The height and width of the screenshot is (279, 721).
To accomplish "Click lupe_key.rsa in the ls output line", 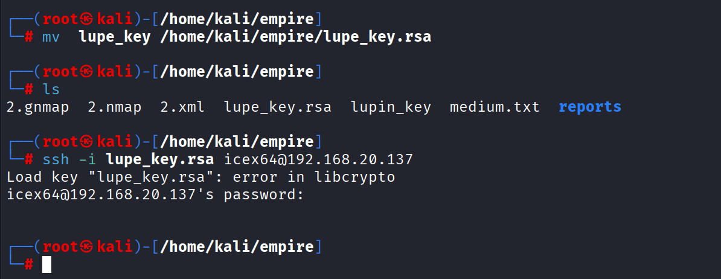I will (277, 107).
